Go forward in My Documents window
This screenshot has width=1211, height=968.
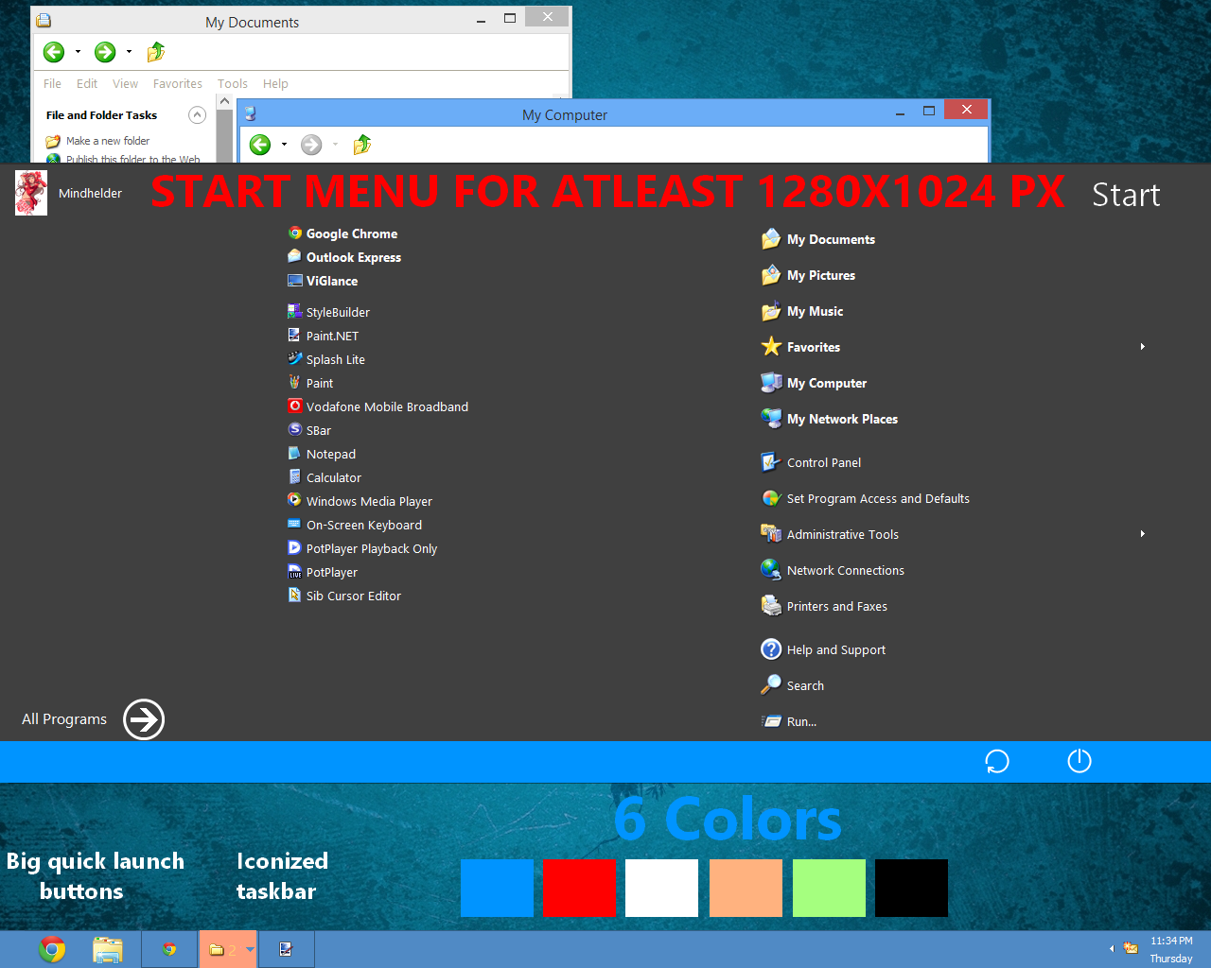(105, 52)
